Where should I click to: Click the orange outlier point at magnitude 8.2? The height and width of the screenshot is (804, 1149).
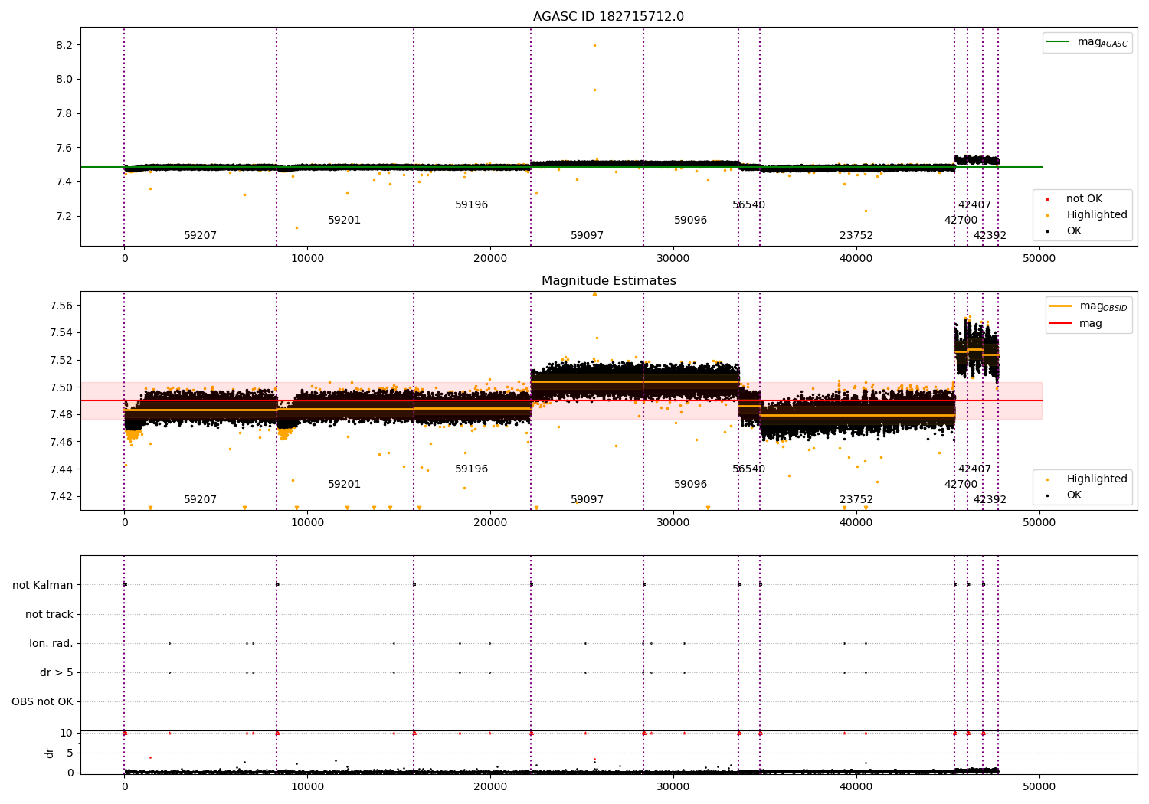click(x=594, y=45)
